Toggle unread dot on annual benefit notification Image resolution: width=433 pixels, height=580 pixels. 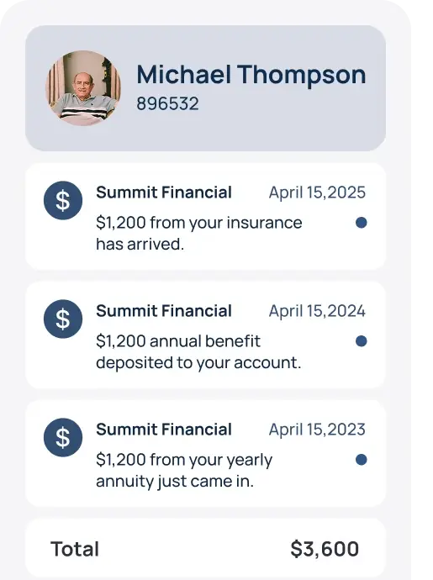tap(362, 341)
